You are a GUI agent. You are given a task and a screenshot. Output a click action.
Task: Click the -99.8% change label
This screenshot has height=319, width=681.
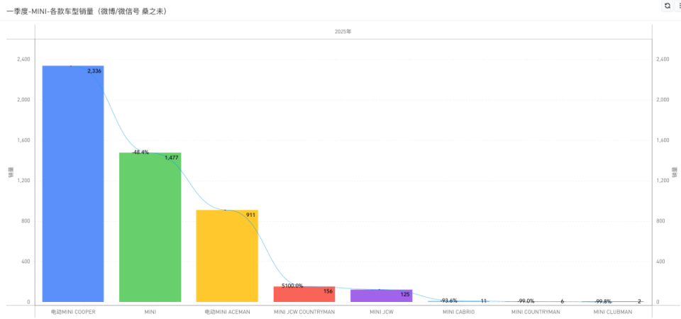tap(603, 301)
